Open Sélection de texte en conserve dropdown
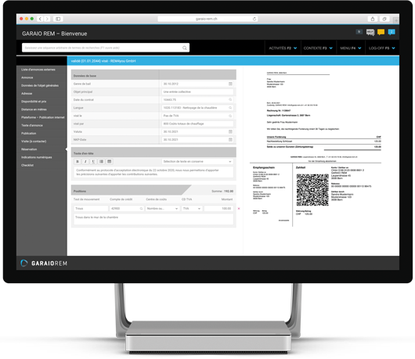The image size is (415, 359). (197, 162)
